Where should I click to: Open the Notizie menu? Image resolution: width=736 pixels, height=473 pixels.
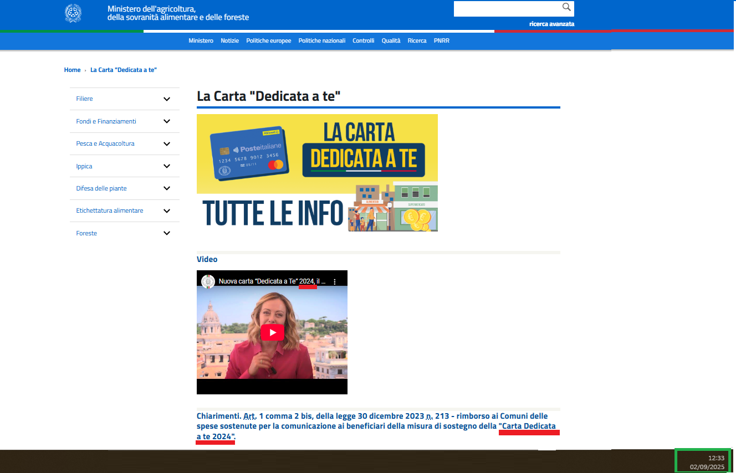(229, 40)
